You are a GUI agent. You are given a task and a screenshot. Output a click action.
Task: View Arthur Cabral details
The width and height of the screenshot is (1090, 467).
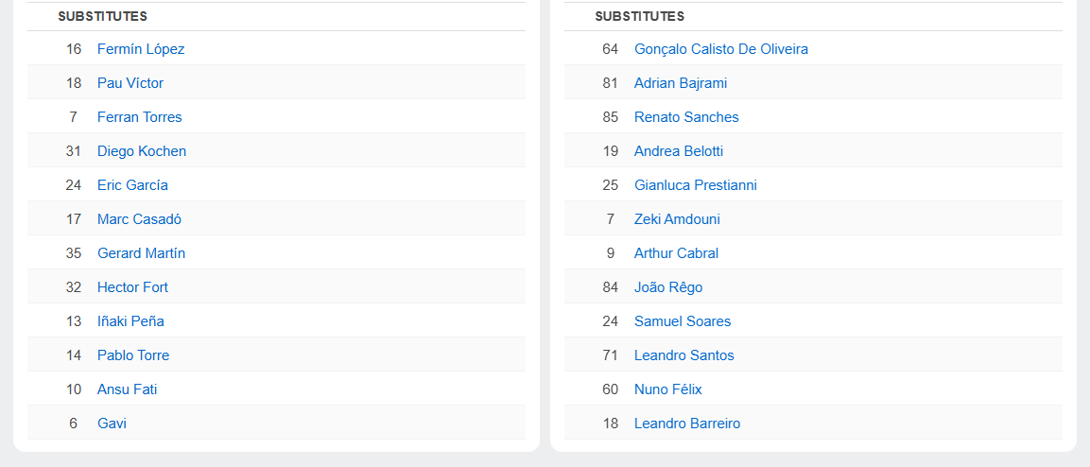[676, 253]
